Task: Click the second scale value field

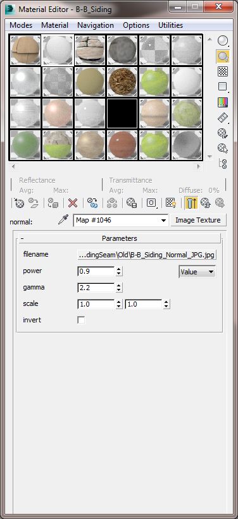Action: tap(144, 304)
